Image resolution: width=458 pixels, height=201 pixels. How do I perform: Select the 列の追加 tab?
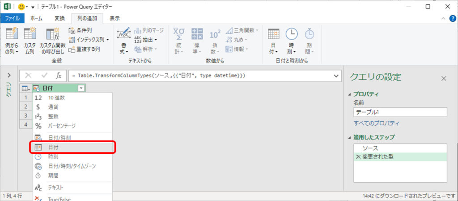[87, 18]
